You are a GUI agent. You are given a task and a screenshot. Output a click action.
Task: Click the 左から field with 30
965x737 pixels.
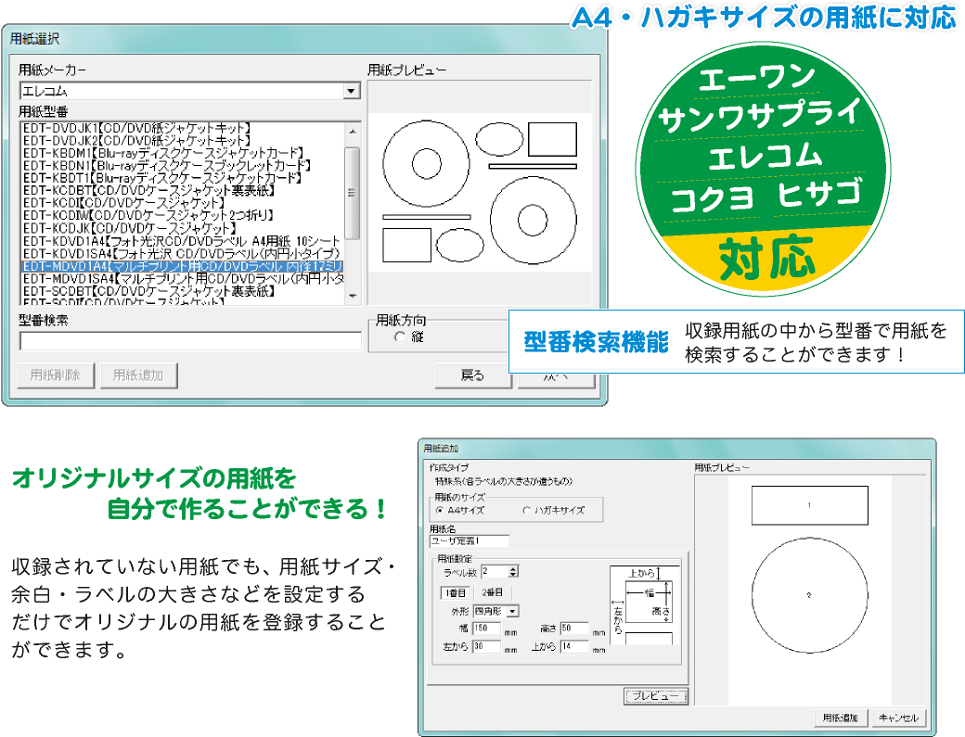coord(486,647)
